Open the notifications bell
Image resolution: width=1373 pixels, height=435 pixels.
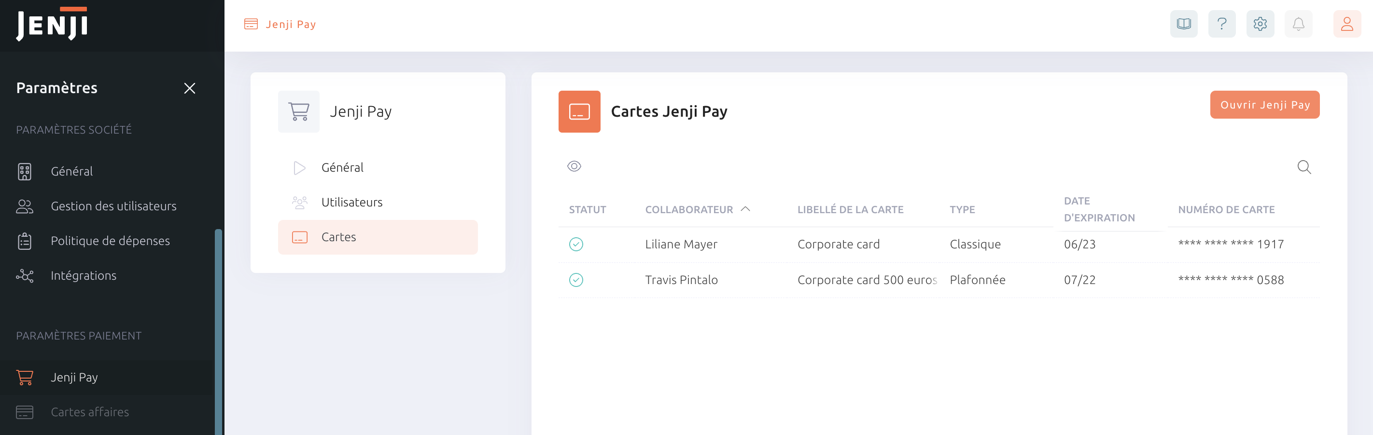[x=1298, y=24]
